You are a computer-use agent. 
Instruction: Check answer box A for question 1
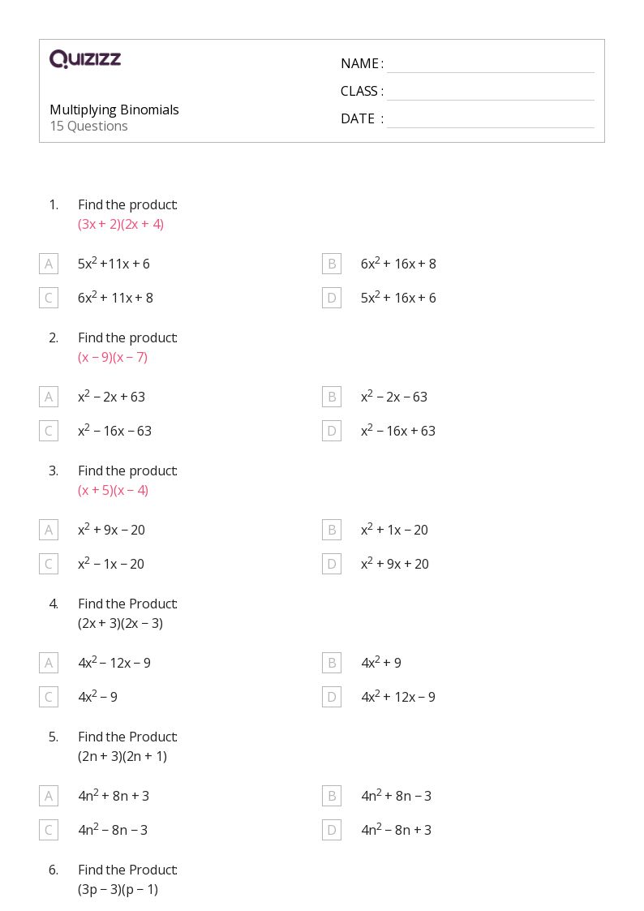tap(49, 264)
